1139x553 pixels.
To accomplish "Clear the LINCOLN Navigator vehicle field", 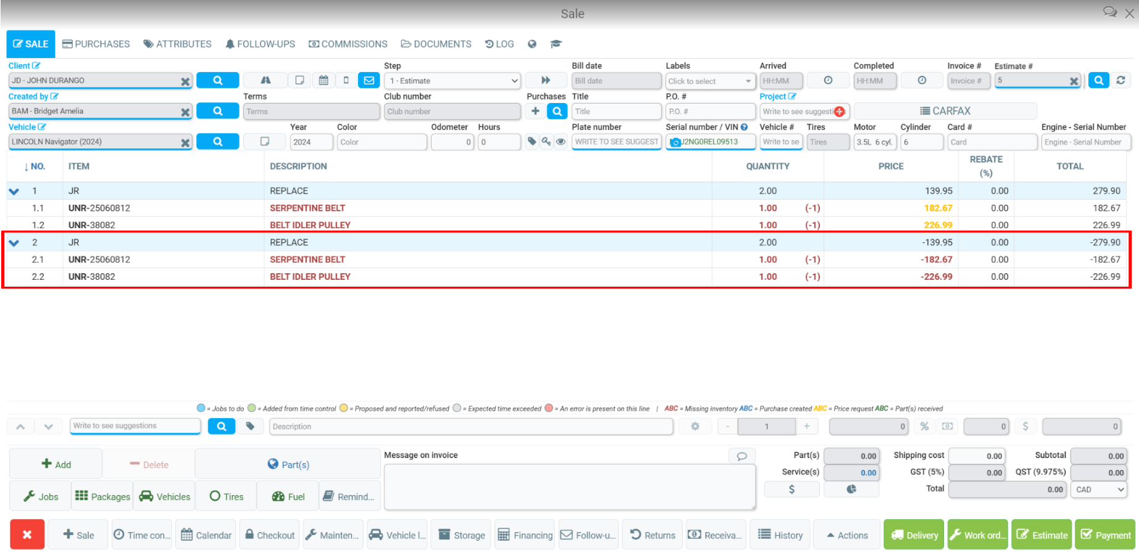I will coord(185,143).
